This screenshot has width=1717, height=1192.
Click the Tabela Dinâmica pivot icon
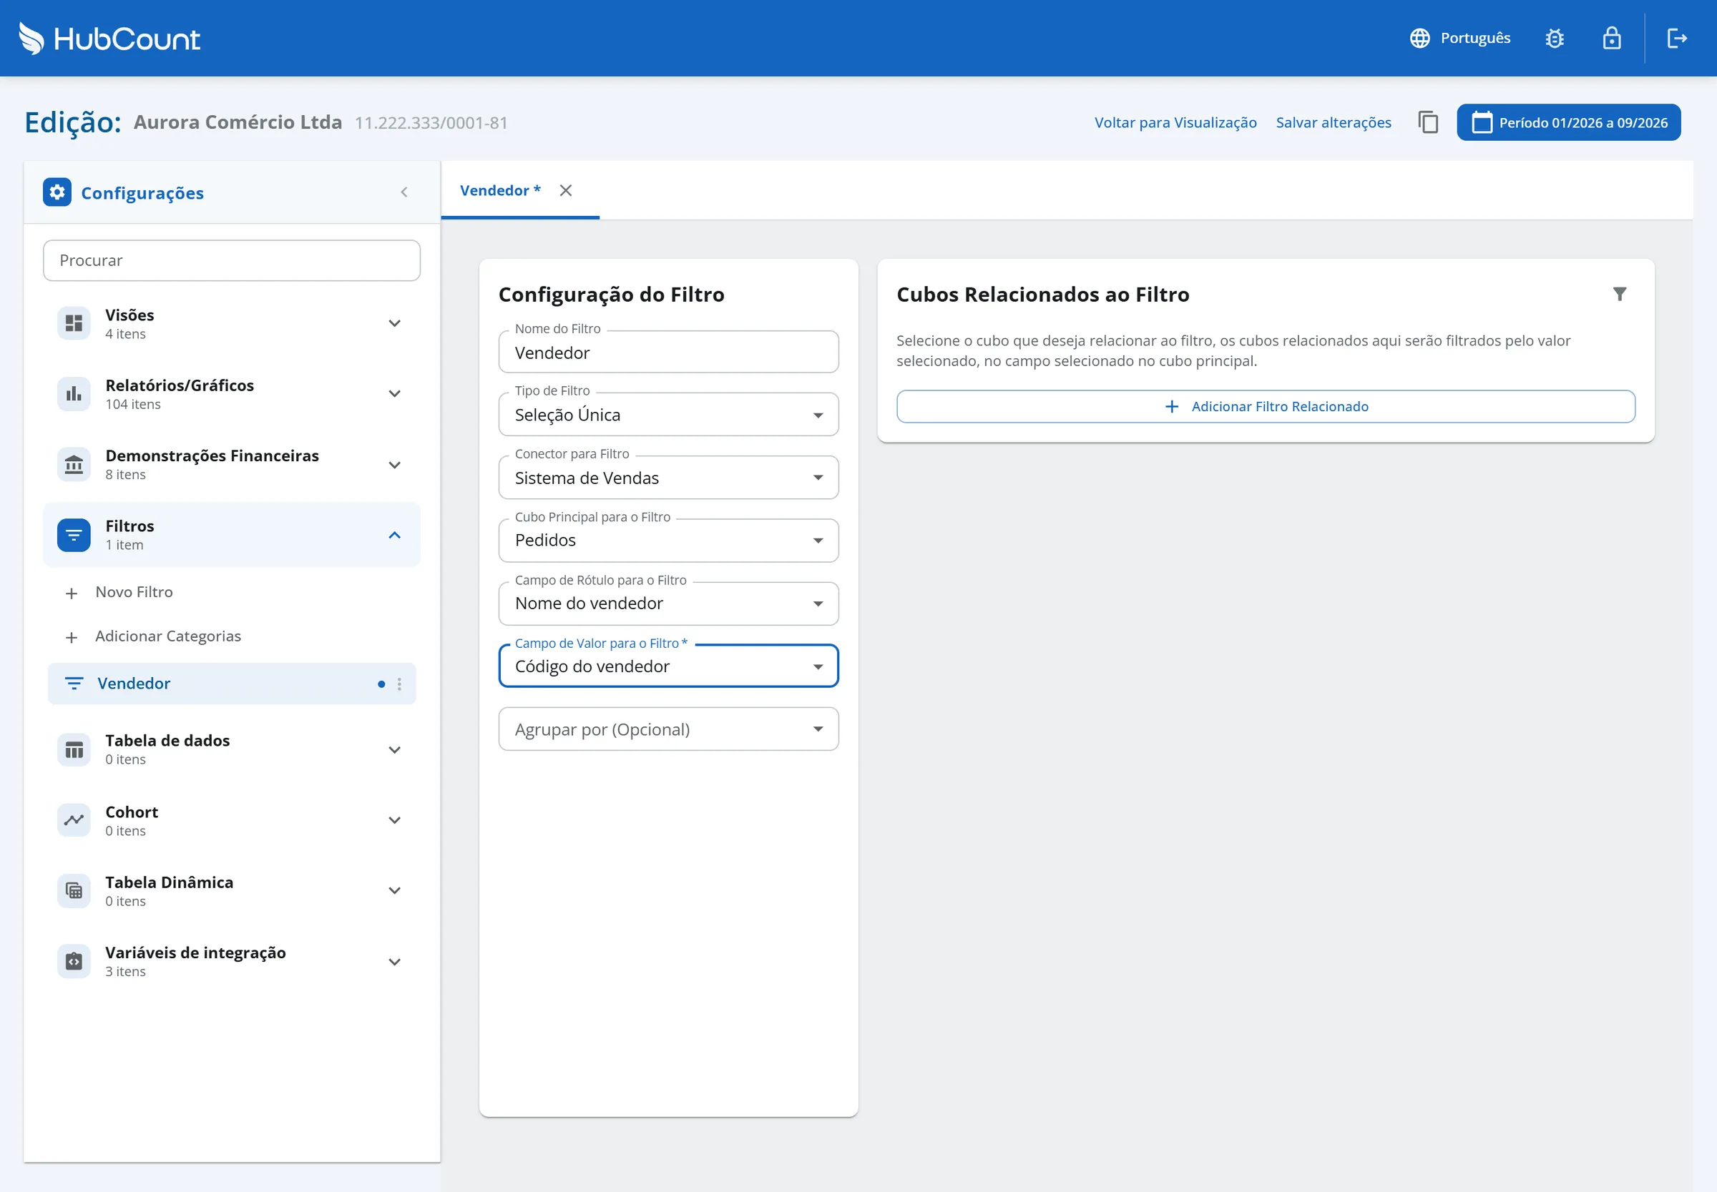(74, 890)
